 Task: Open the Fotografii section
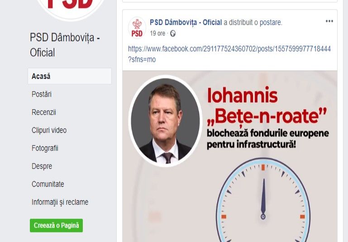45,148
